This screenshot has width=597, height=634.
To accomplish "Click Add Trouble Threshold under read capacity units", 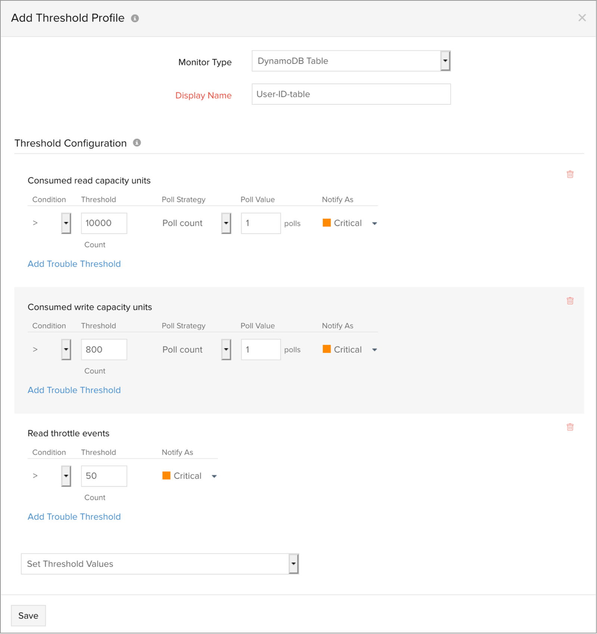I will click(x=74, y=264).
